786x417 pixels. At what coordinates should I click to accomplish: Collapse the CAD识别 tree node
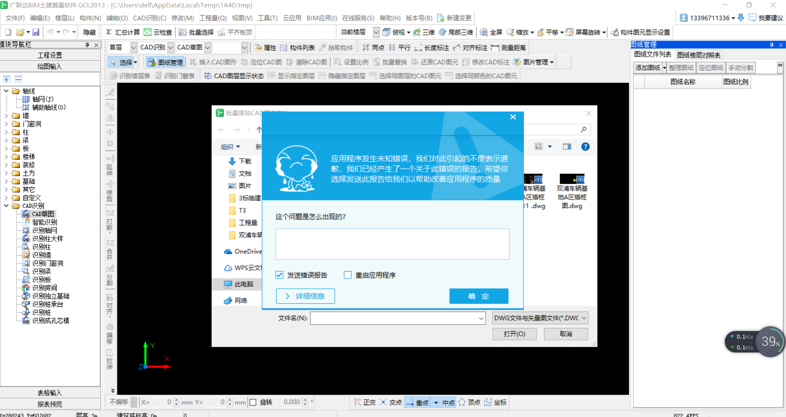point(6,206)
